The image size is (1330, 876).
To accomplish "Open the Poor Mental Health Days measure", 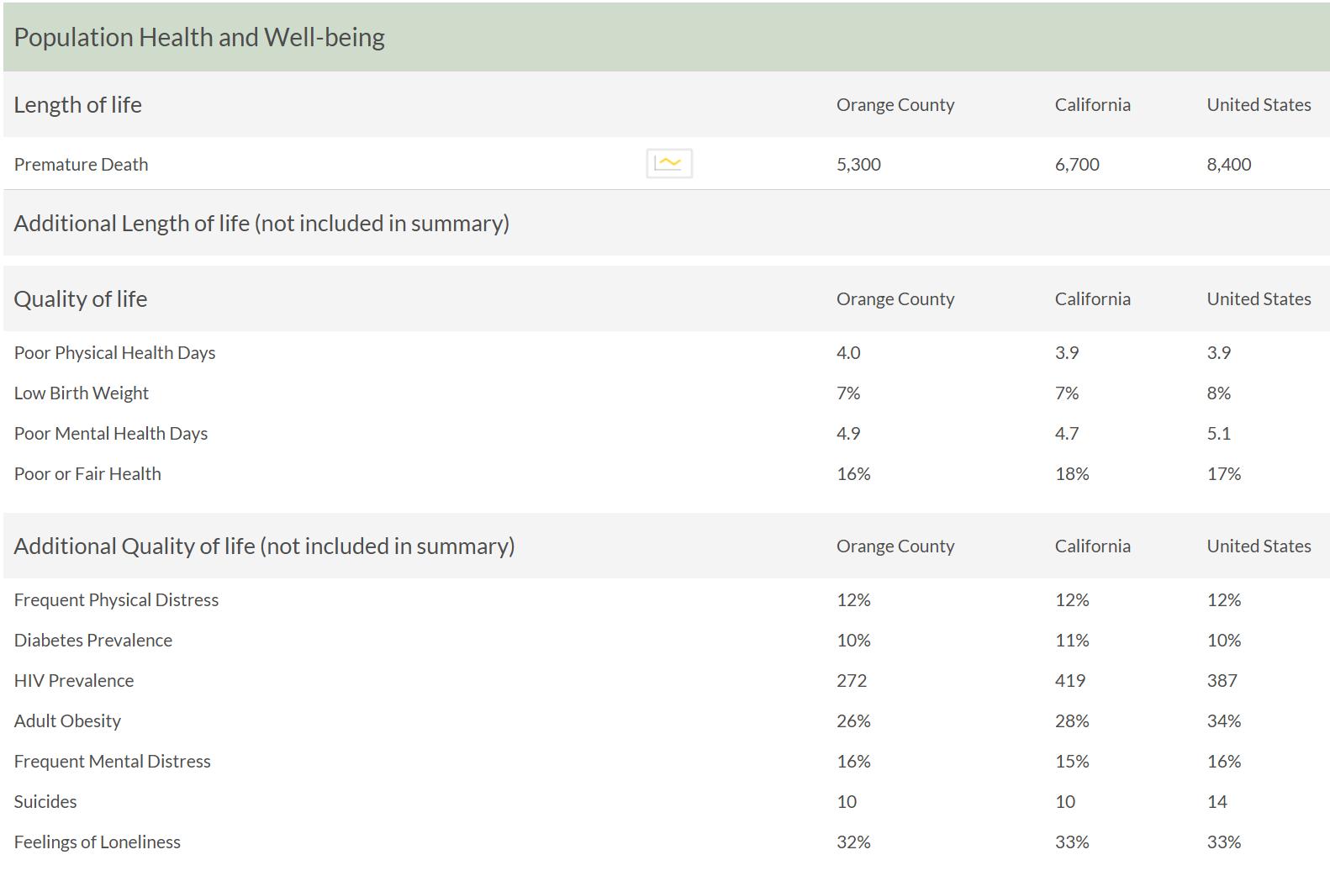I will click(x=111, y=434).
